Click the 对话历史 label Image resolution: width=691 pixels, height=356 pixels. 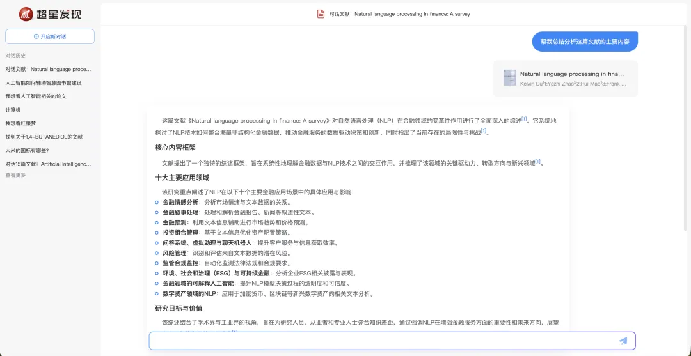click(x=15, y=56)
